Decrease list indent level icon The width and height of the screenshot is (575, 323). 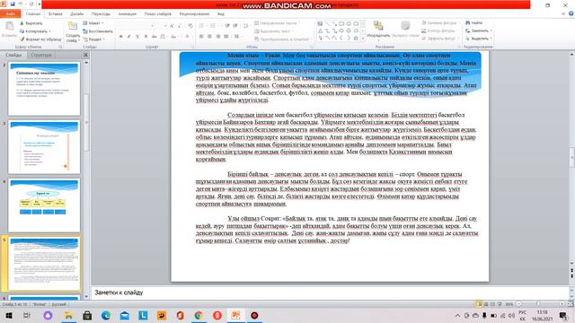click(x=227, y=26)
